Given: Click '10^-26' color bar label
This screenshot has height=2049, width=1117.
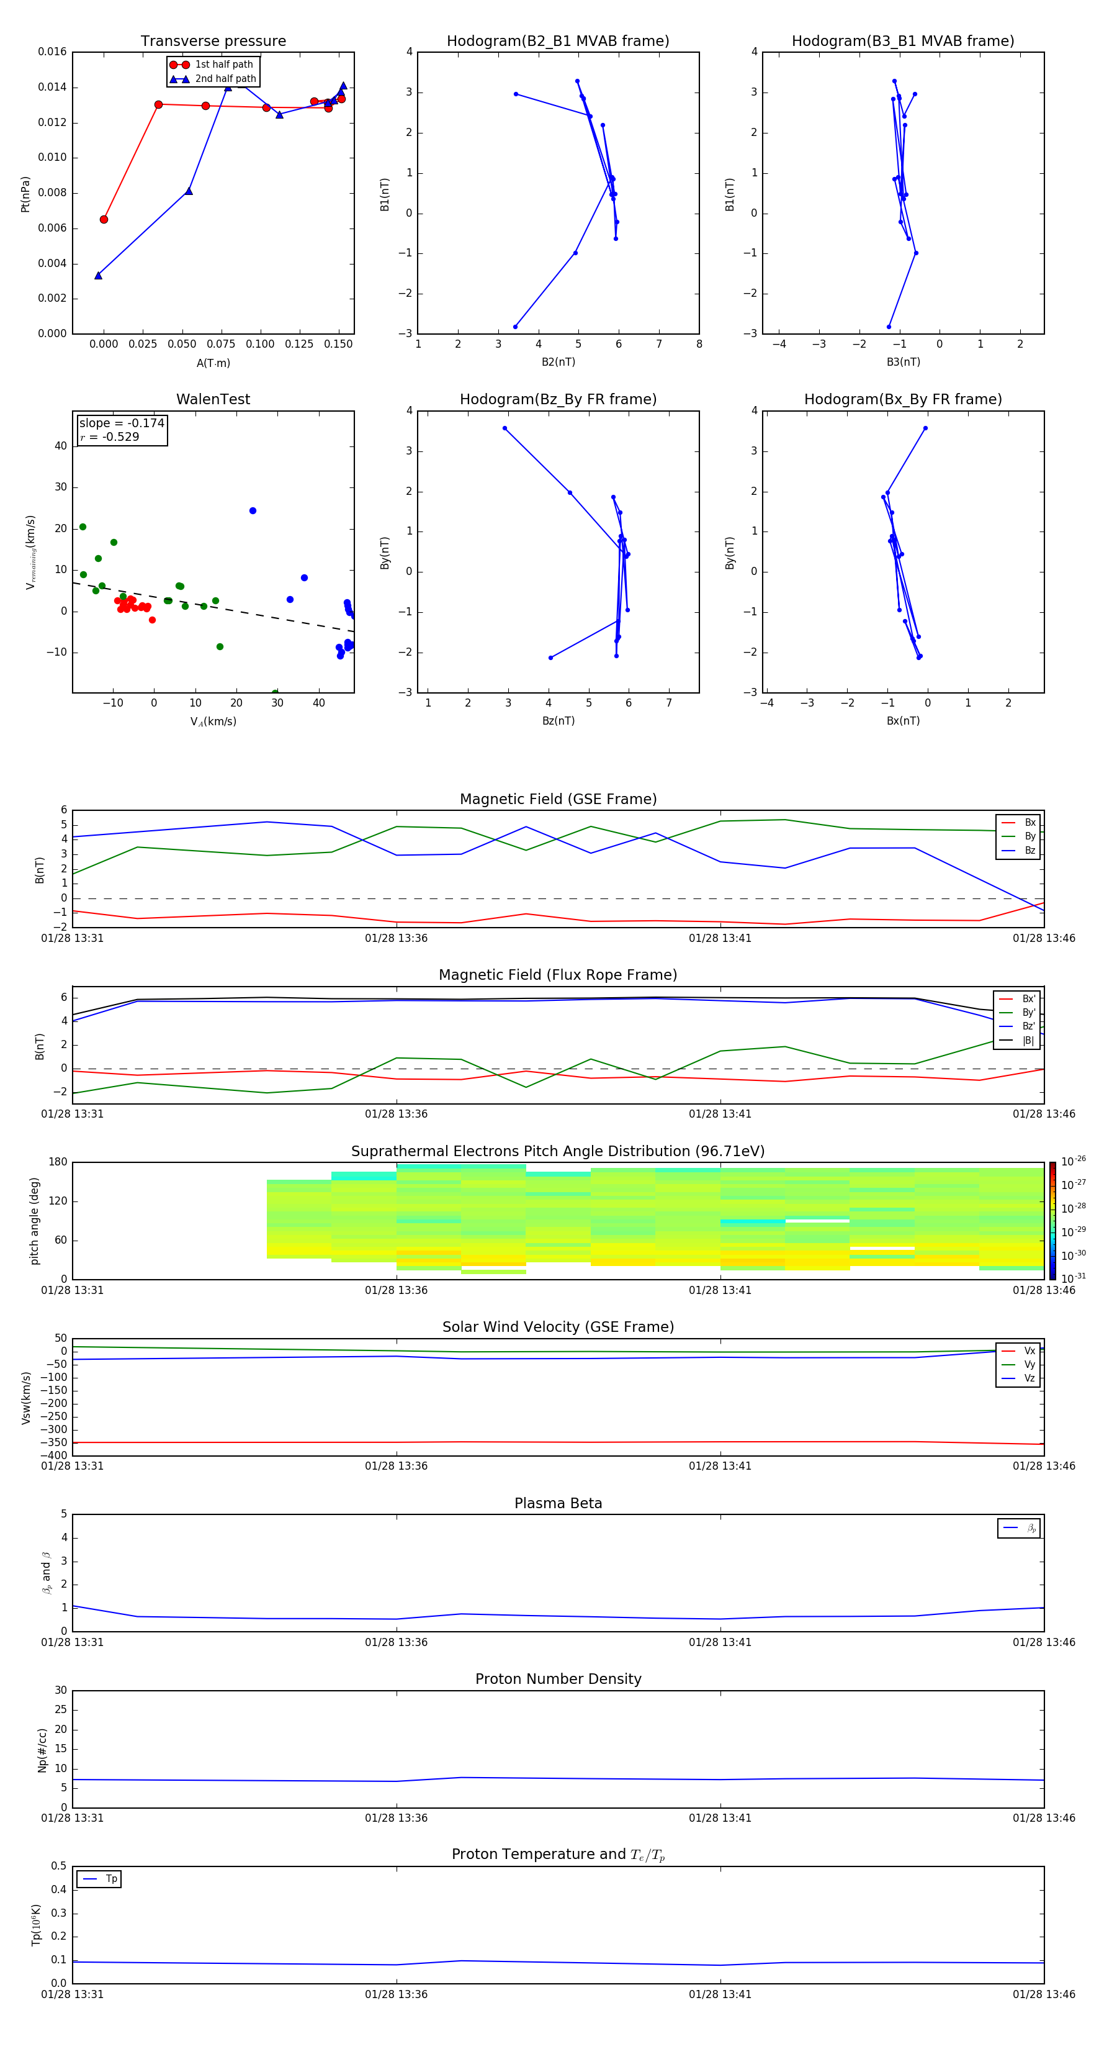Looking at the screenshot, I should (x=1074, y=1161).
